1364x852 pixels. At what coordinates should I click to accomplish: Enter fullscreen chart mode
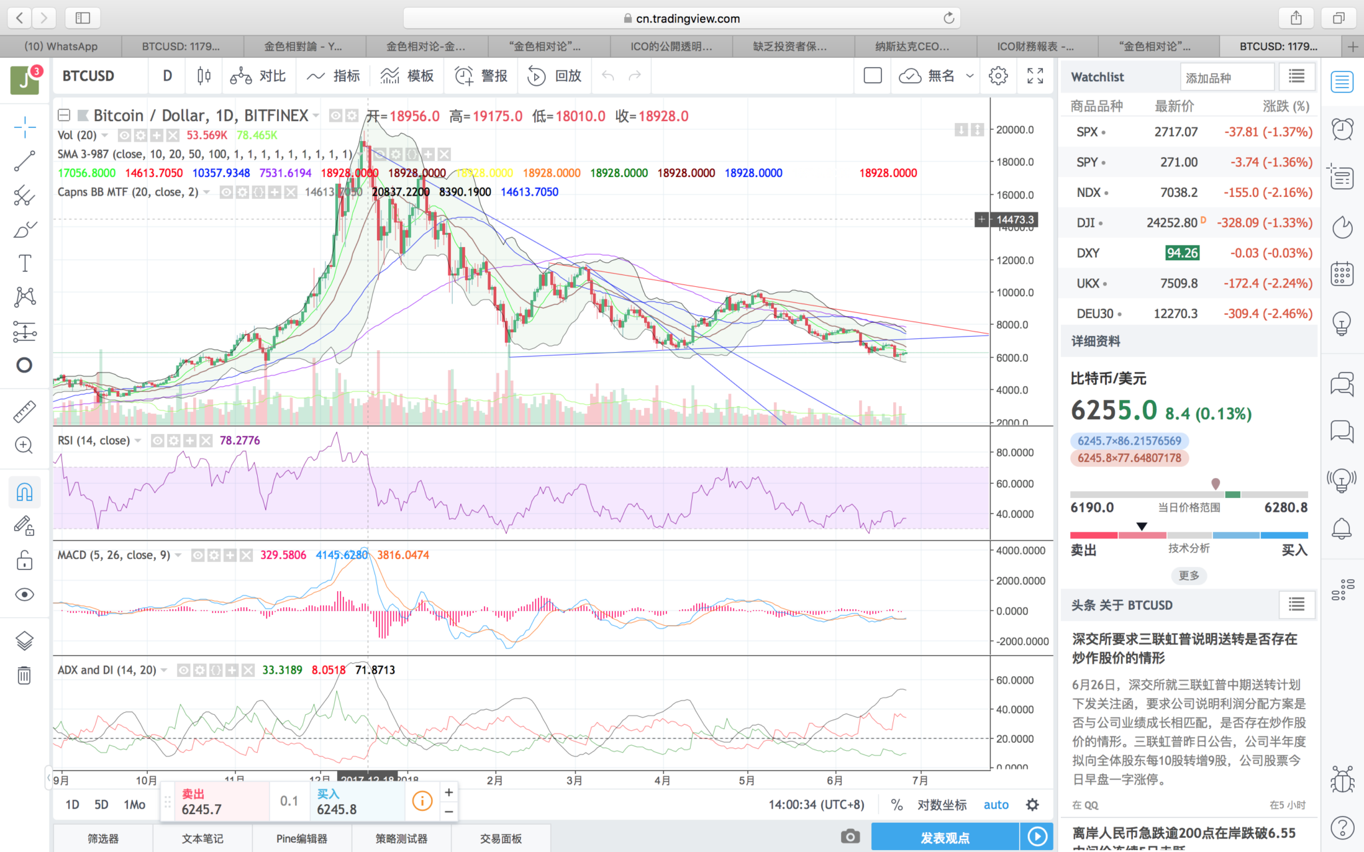click(x=1035, y=76)
